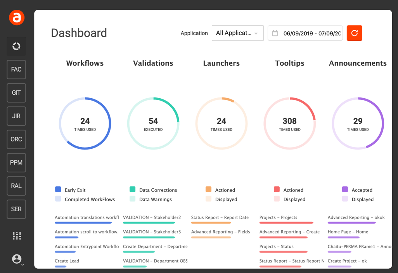Click the calendar icon in date field
Viewport: 398px width, 273px height.
(275, 33)
